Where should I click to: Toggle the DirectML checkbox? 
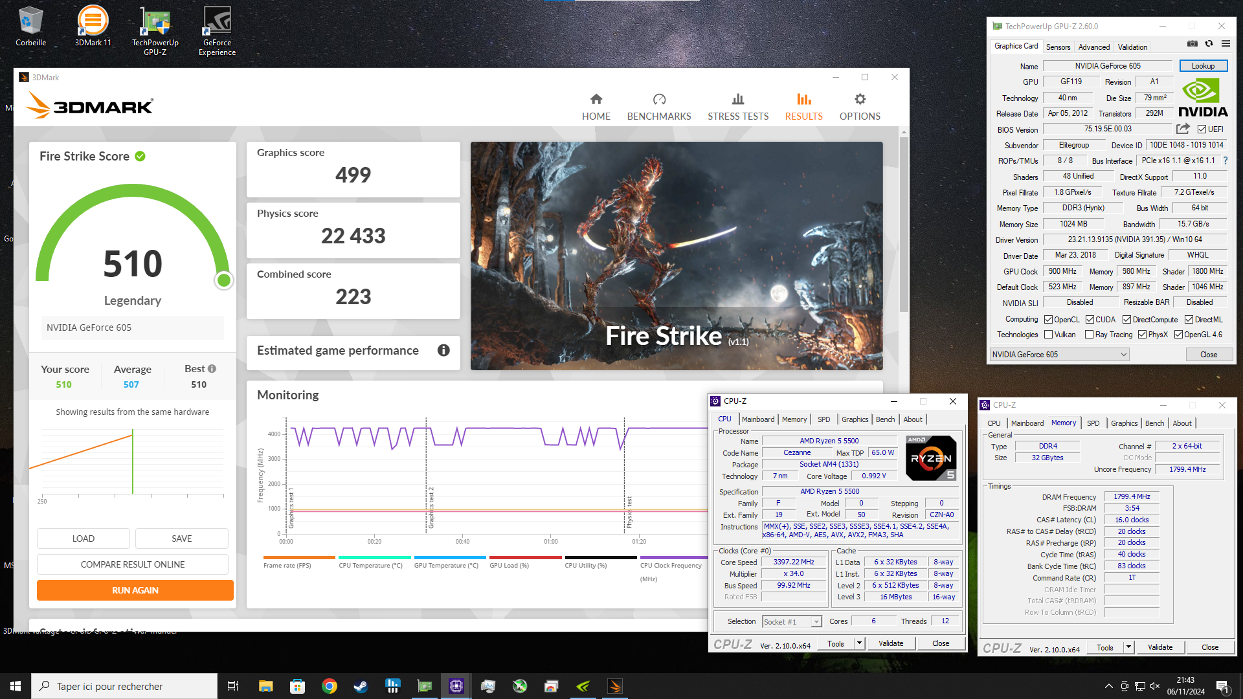[1189, 320]
